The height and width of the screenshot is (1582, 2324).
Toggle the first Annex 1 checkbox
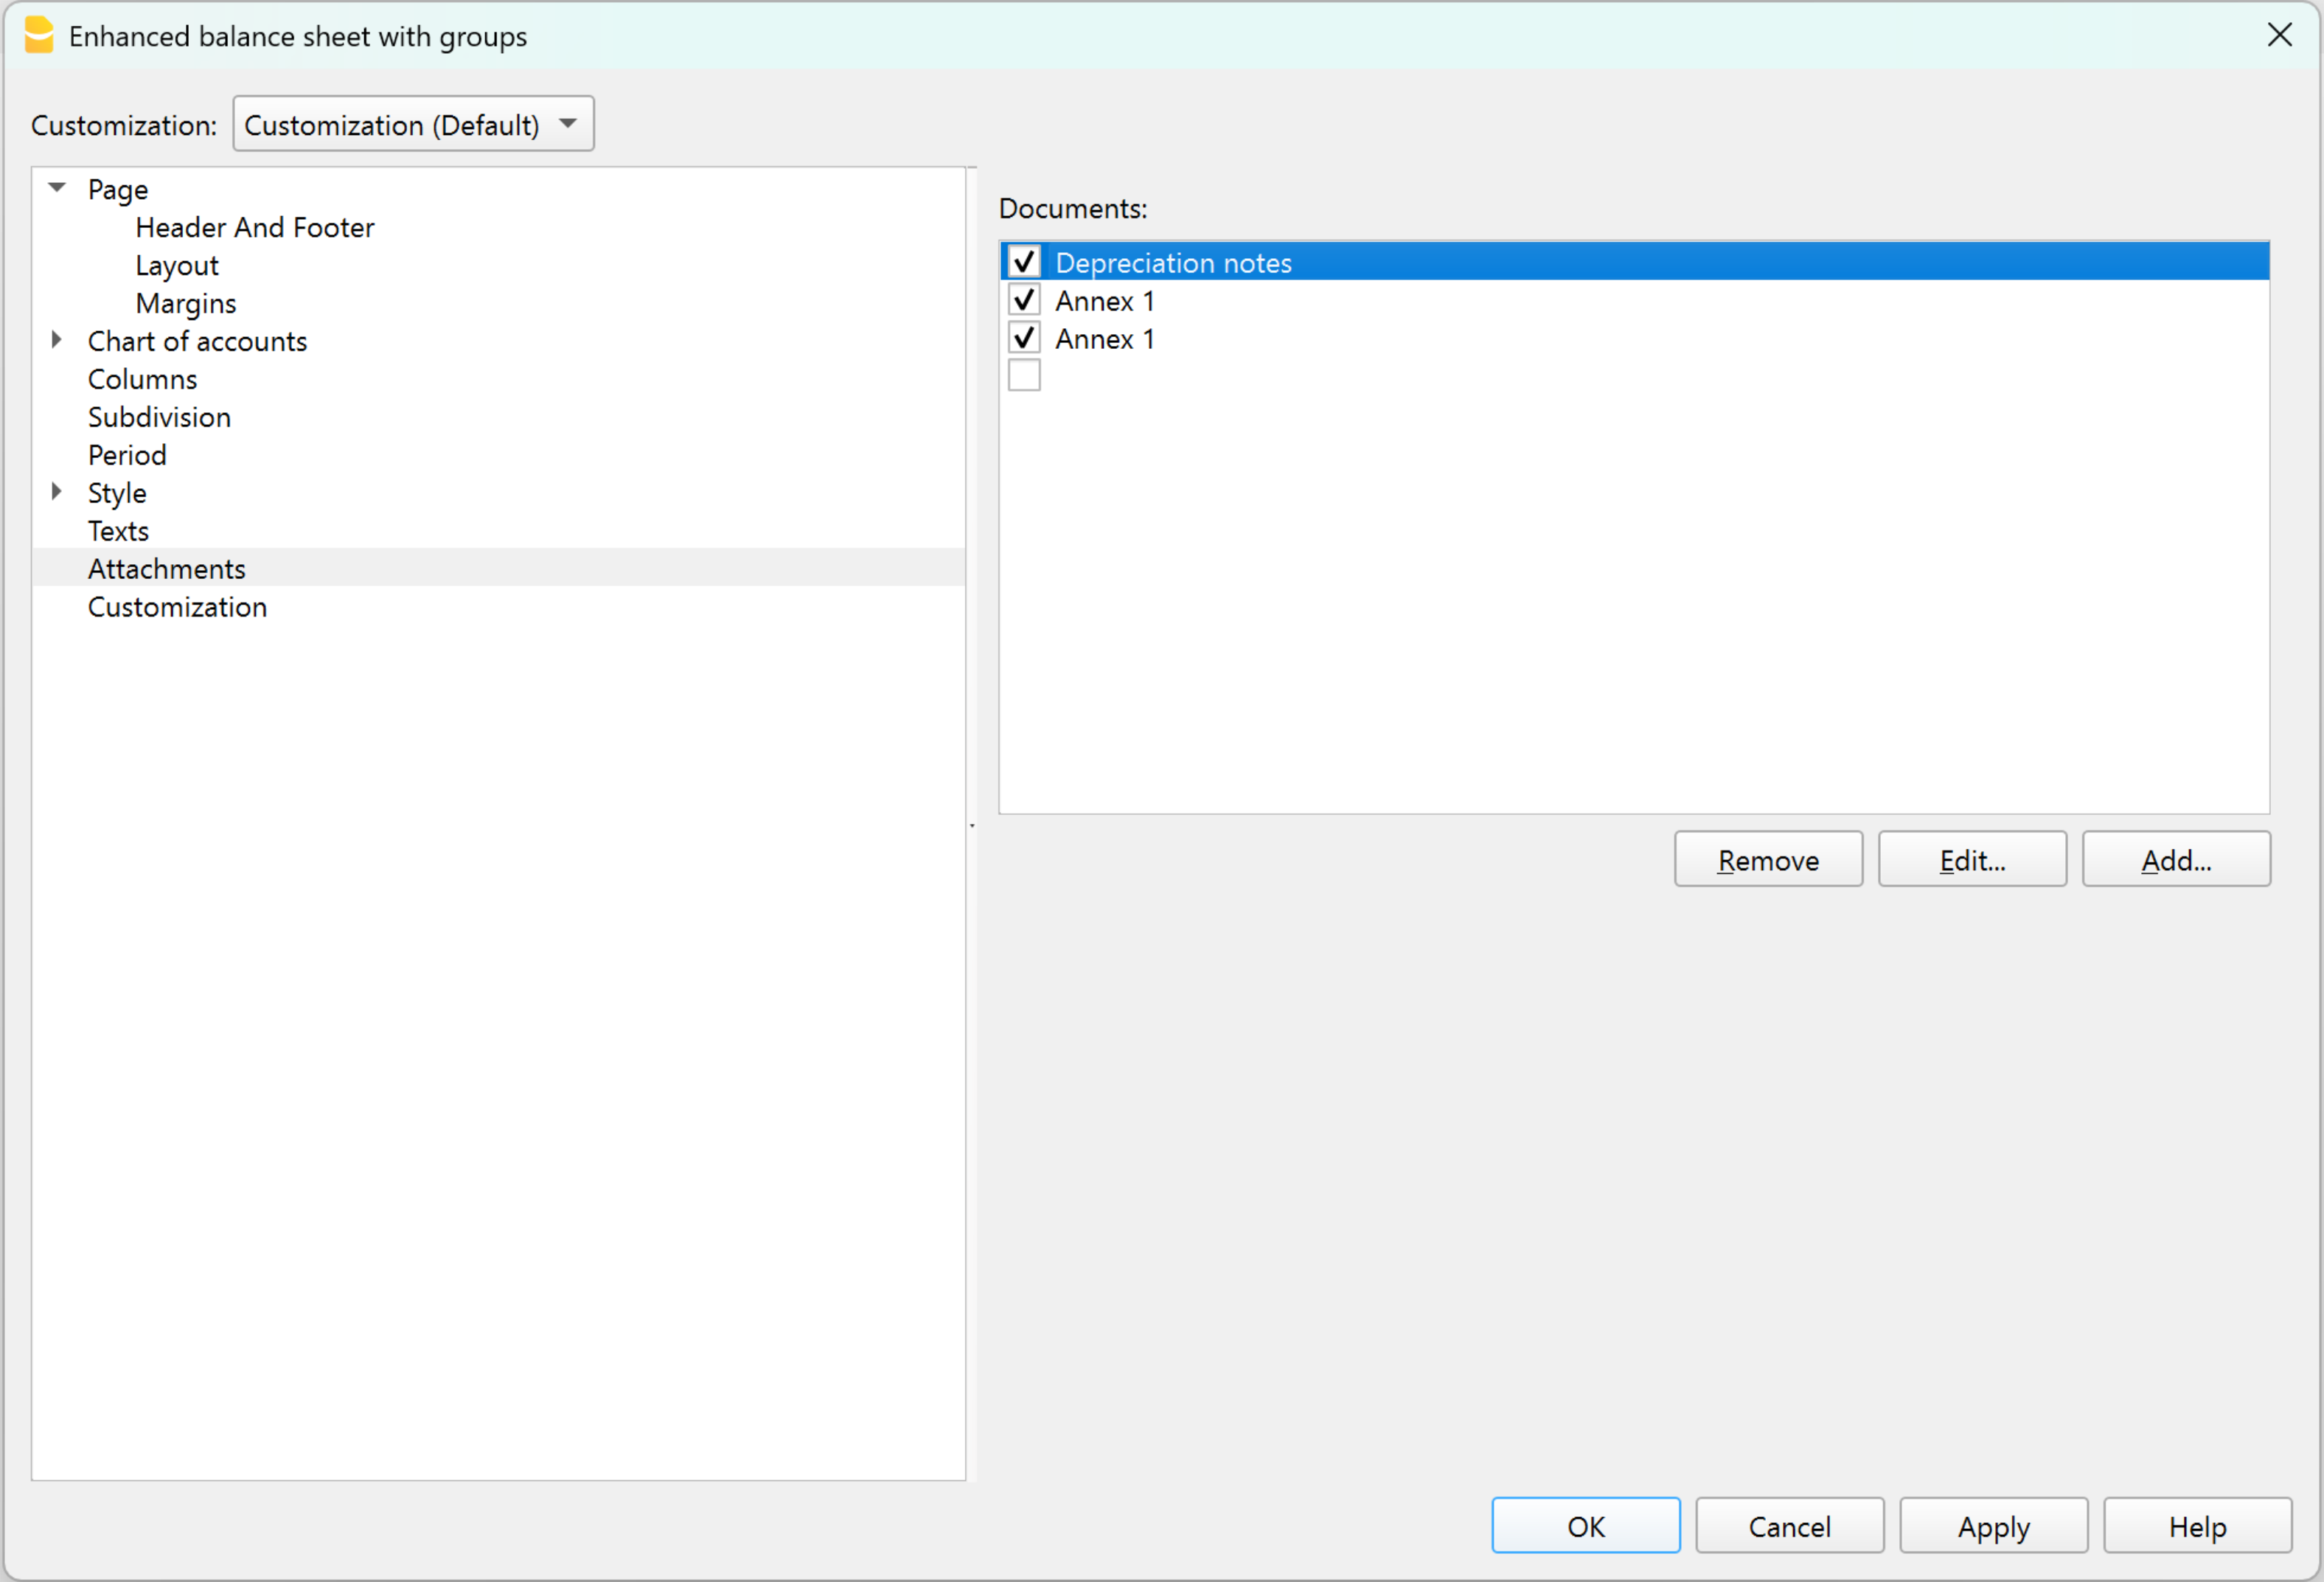click(x=1024, y=300)
